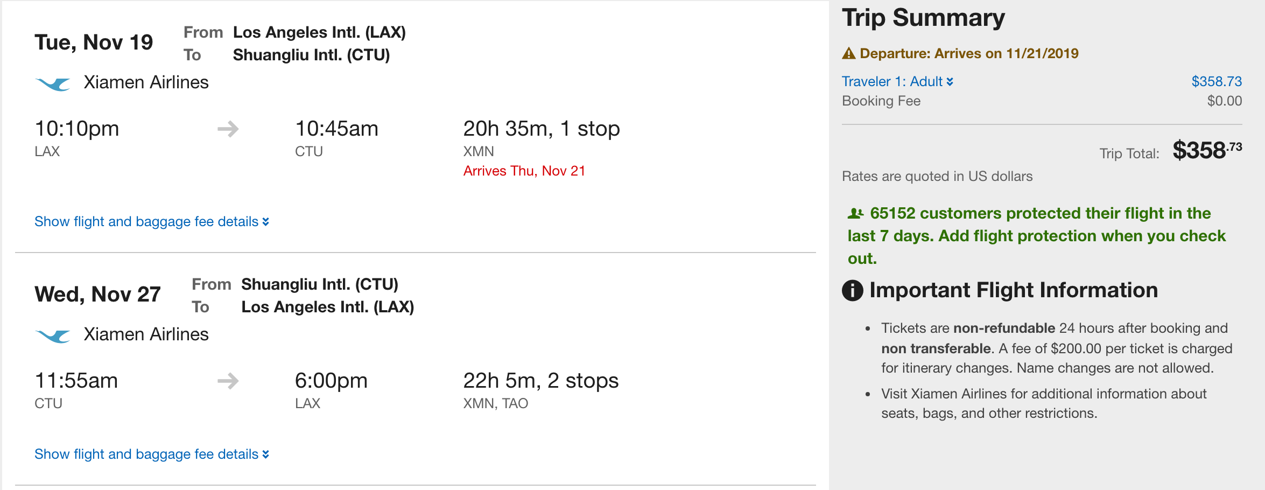The image size is (1265, 490).
Task: Show flight and baggage fee details for Nov 27
Action: [151, 454]
